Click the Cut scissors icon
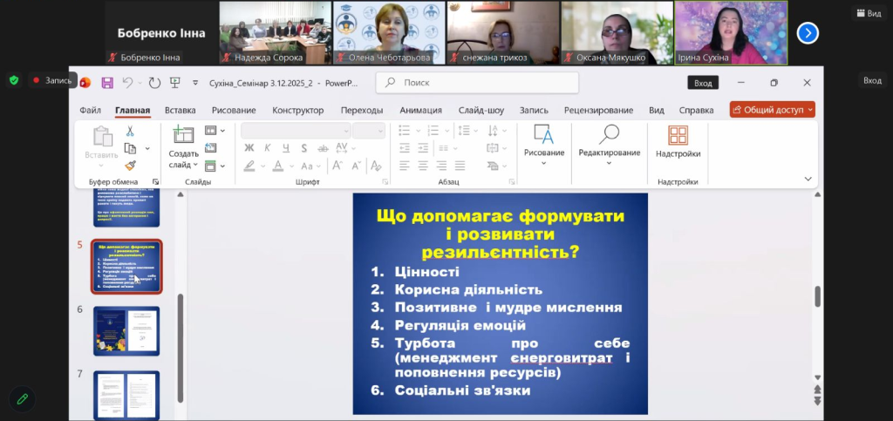This screenshot has height=421, width=893. click(130, 132)
